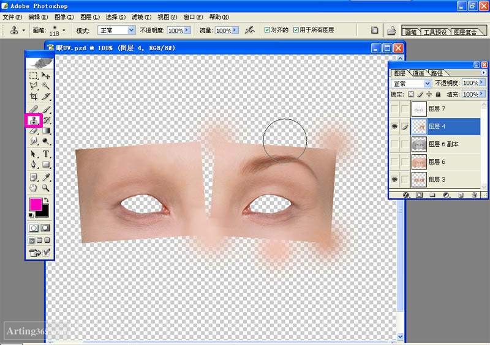Viewport: 490px width, 345px height.
Task: Swap foreground and background colors
Action: (x=47, y=200)
